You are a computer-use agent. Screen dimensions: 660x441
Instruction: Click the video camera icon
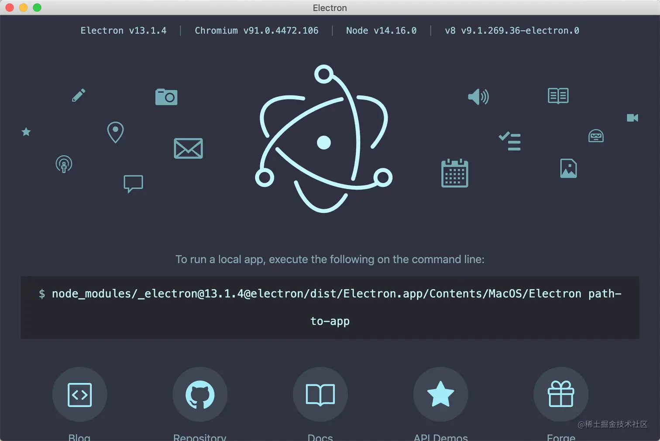point(632,118)
